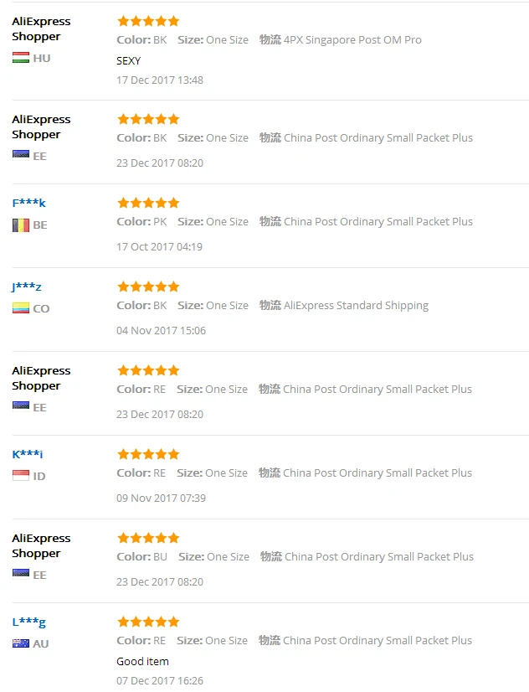Image resolution: width=529 pixels, height=692 pixels.
Task: Open reviewer F***k's profile
Action: click(28, 203)
